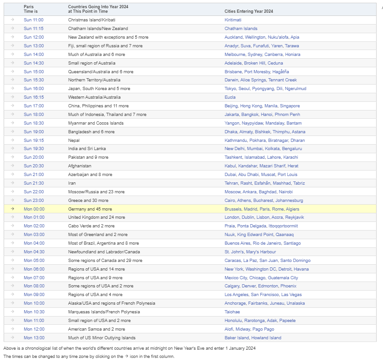Click the arrow icon in the Sun 15:00 row
The image size is (383, 362).
click(x=12, y=71)
